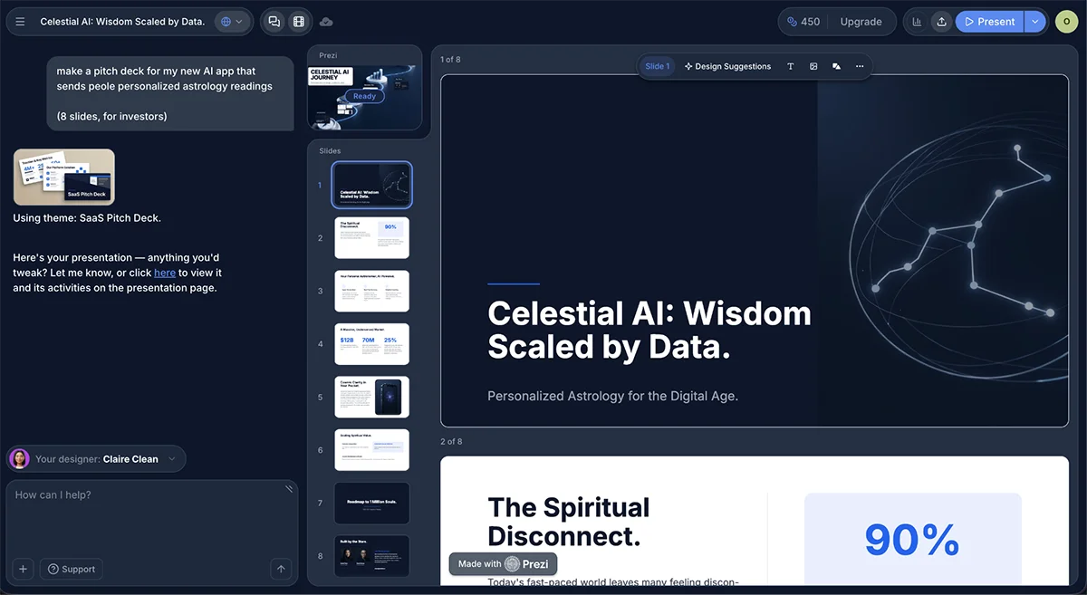The height and width of the screenshot is (595, 1087).
Task: Send message with the up arrow
Action: (x=281, y=569)
